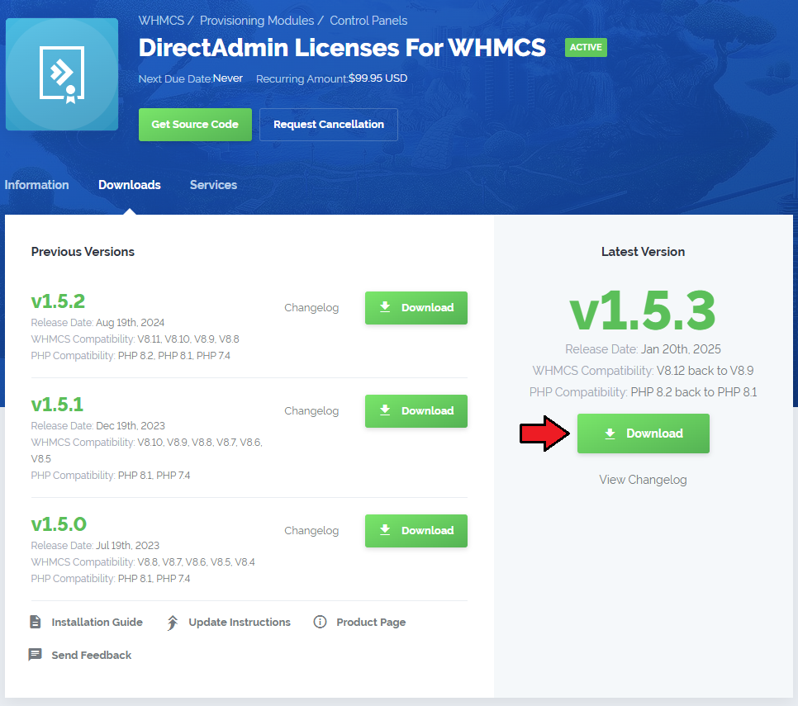
Task: Click 'Release Date: Jul 19th, 2023' text
Action: pyautogui.click(x=95, y=545)
